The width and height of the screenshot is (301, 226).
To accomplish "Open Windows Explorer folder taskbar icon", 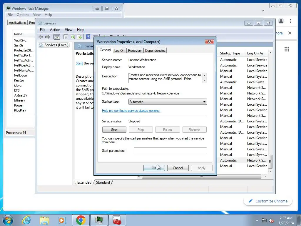I will click(44, 220).
